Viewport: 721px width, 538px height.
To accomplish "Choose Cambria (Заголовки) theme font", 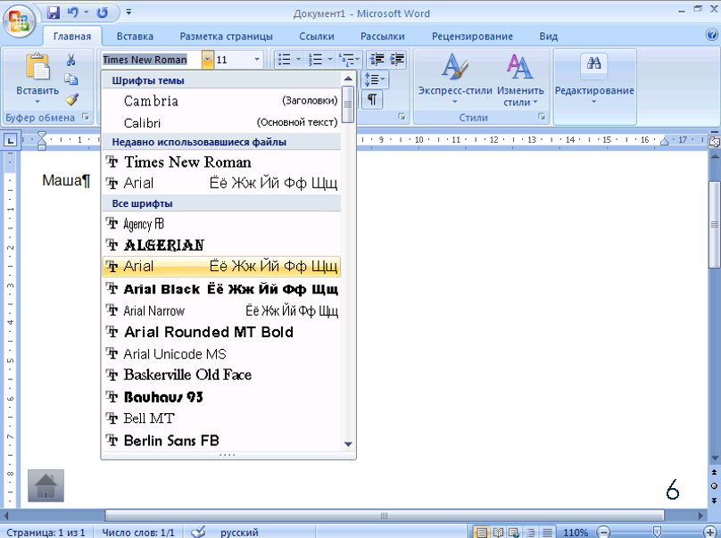I will (221, 101).
